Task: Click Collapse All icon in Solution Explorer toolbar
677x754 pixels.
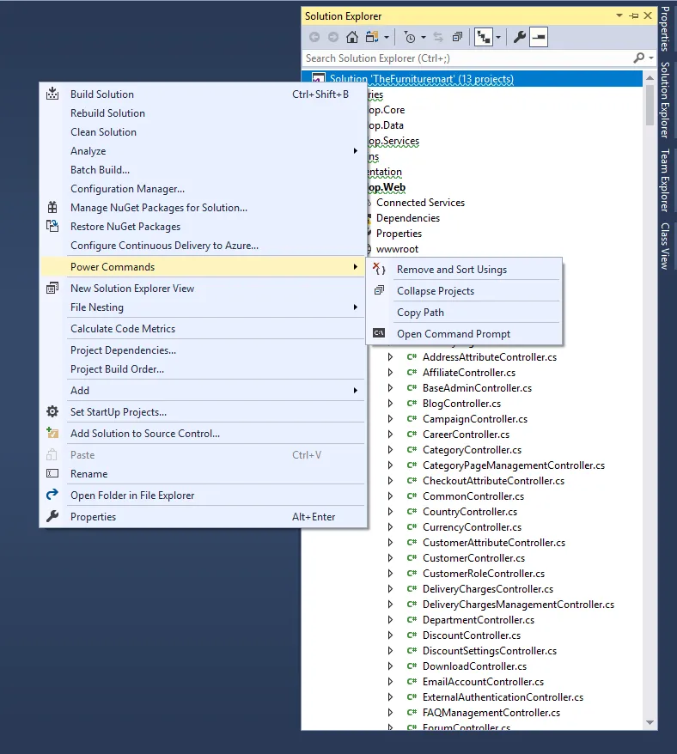Action: pyautogui.click(x=457, y=37)
